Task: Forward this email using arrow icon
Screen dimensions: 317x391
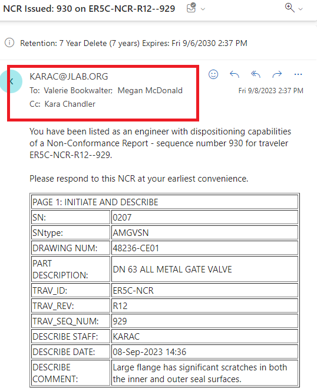Action: click(277, 74)
